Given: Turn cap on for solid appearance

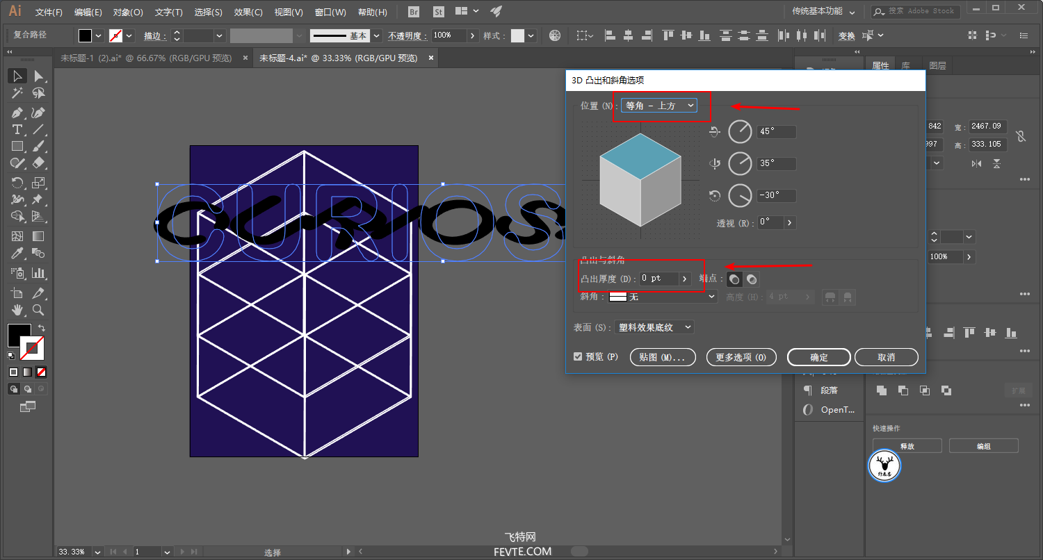Looking at the screenshot, I should (x=734, y=279).
